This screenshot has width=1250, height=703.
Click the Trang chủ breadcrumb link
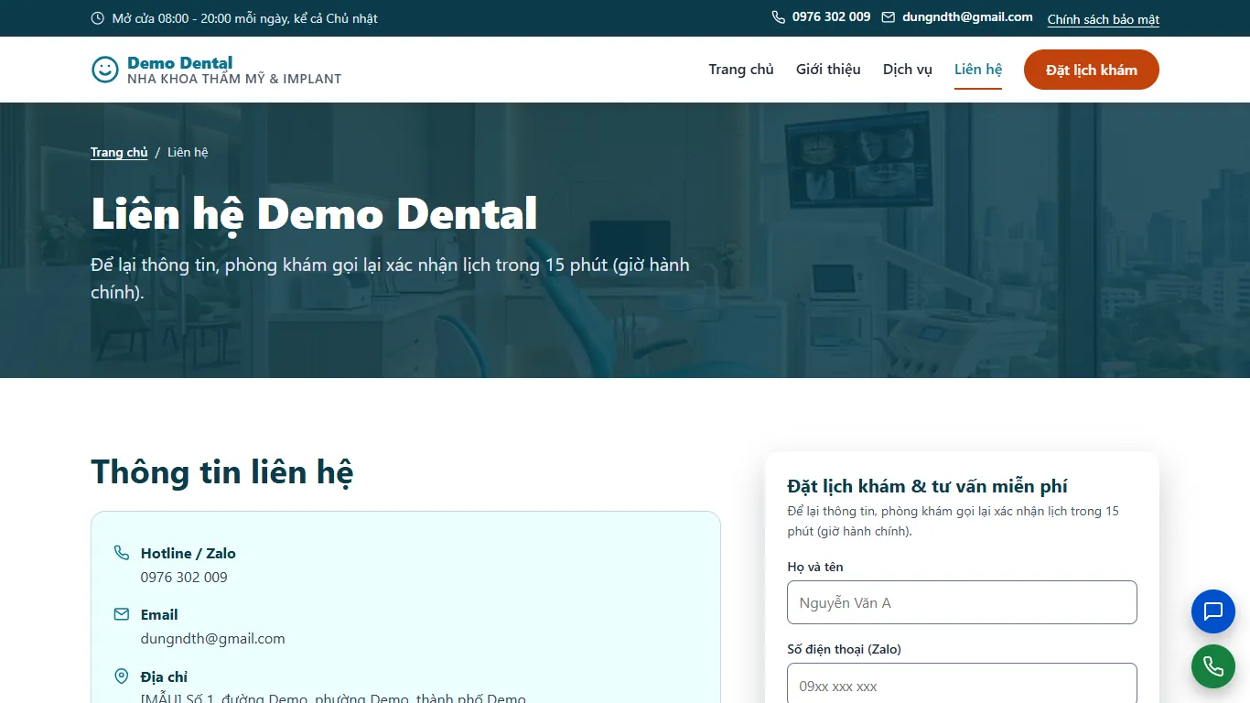119,152
